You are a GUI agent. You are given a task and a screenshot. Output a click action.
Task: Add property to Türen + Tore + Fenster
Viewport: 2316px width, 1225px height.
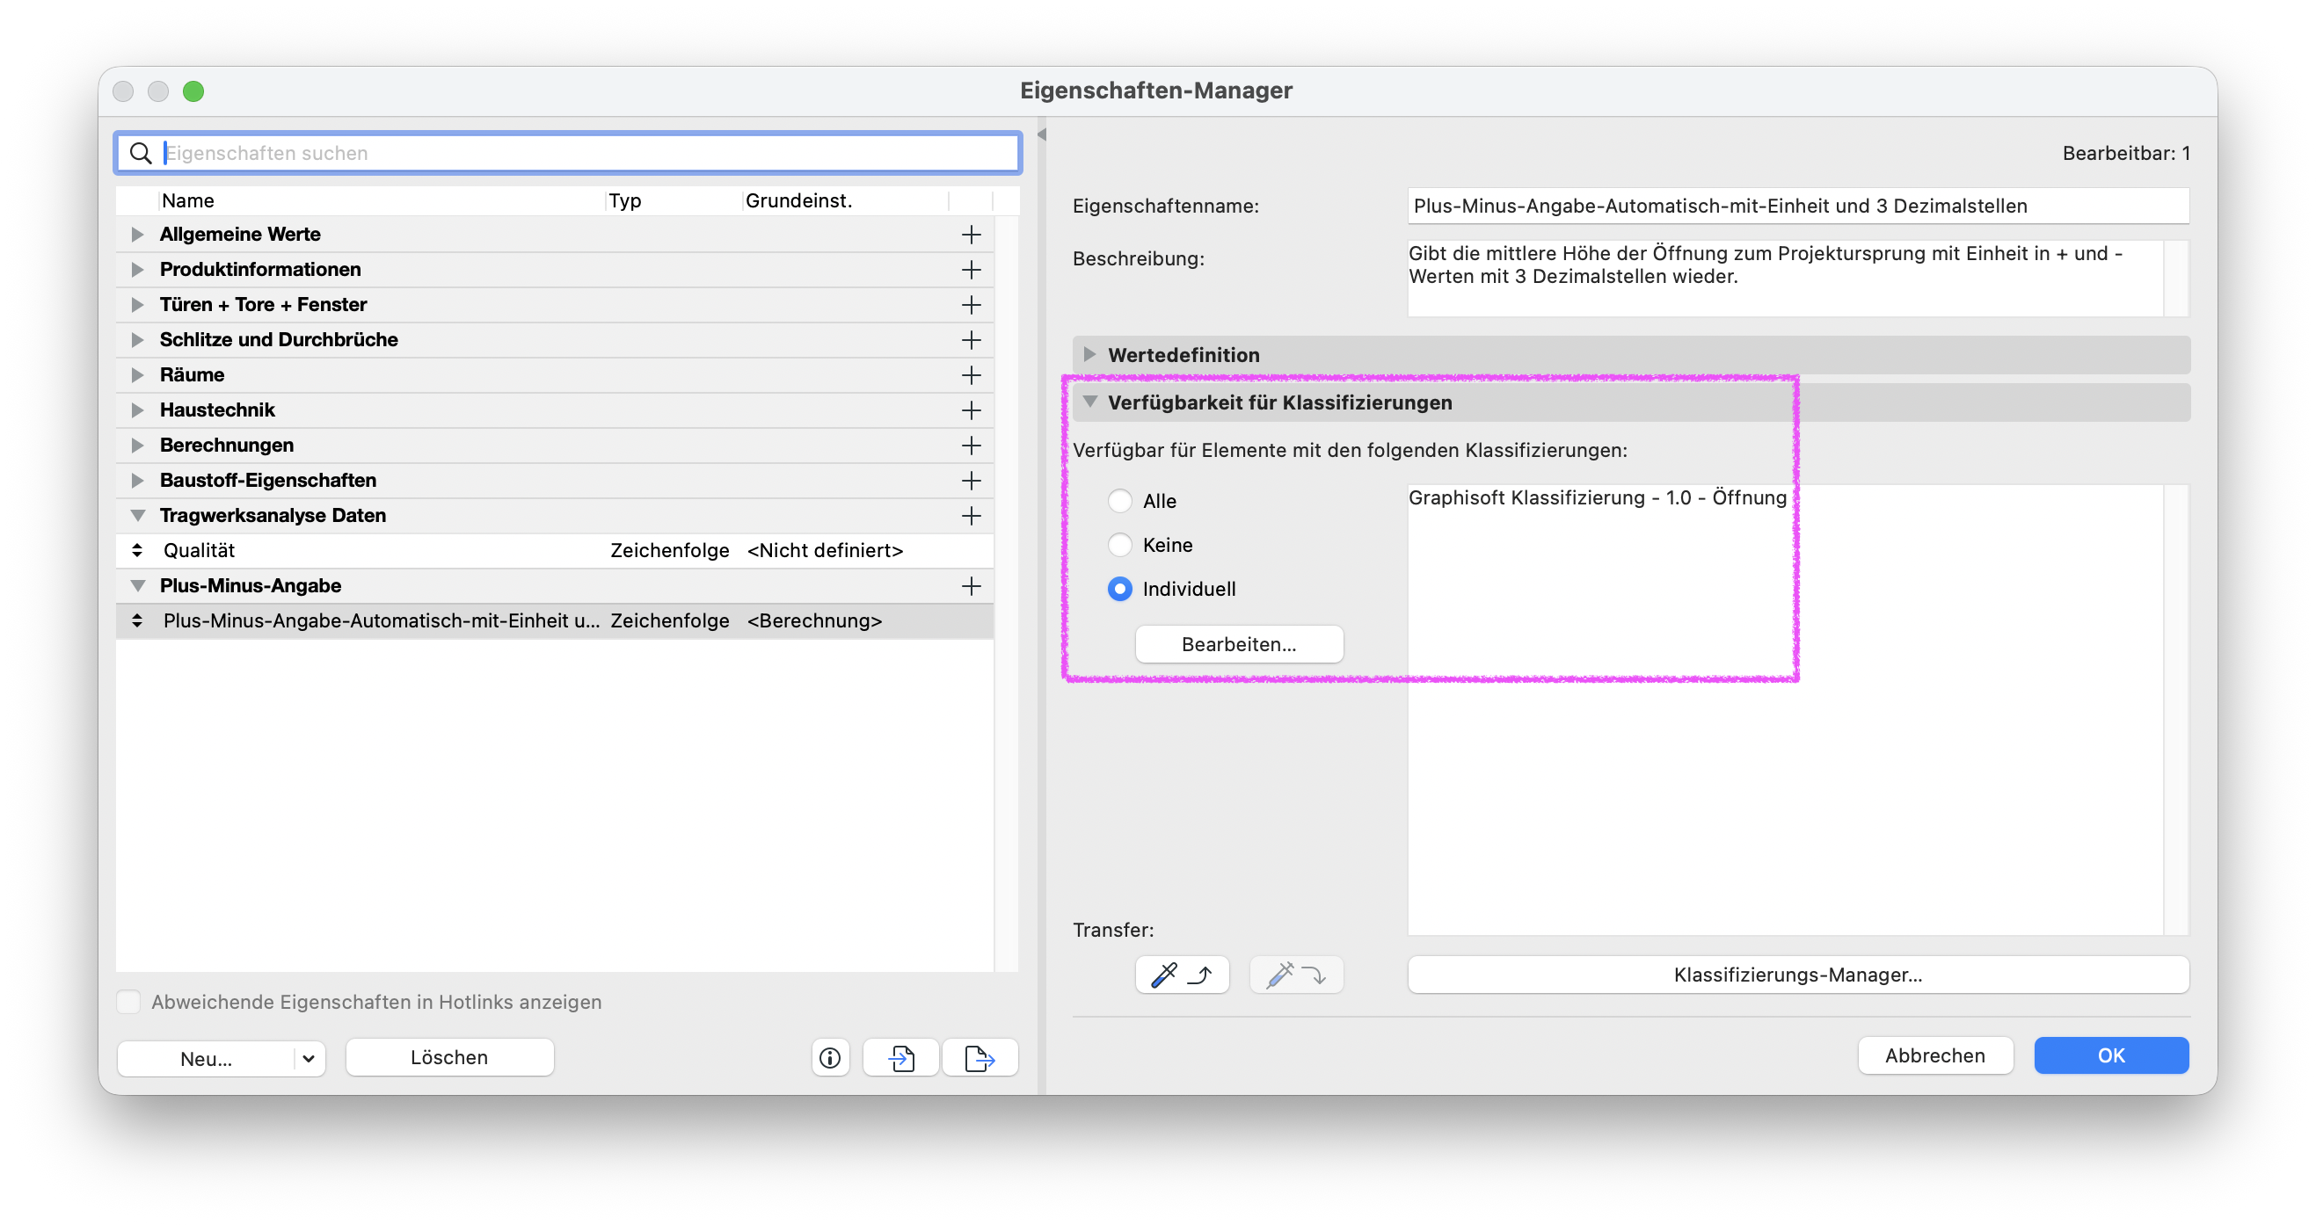[x=970, y=305]
